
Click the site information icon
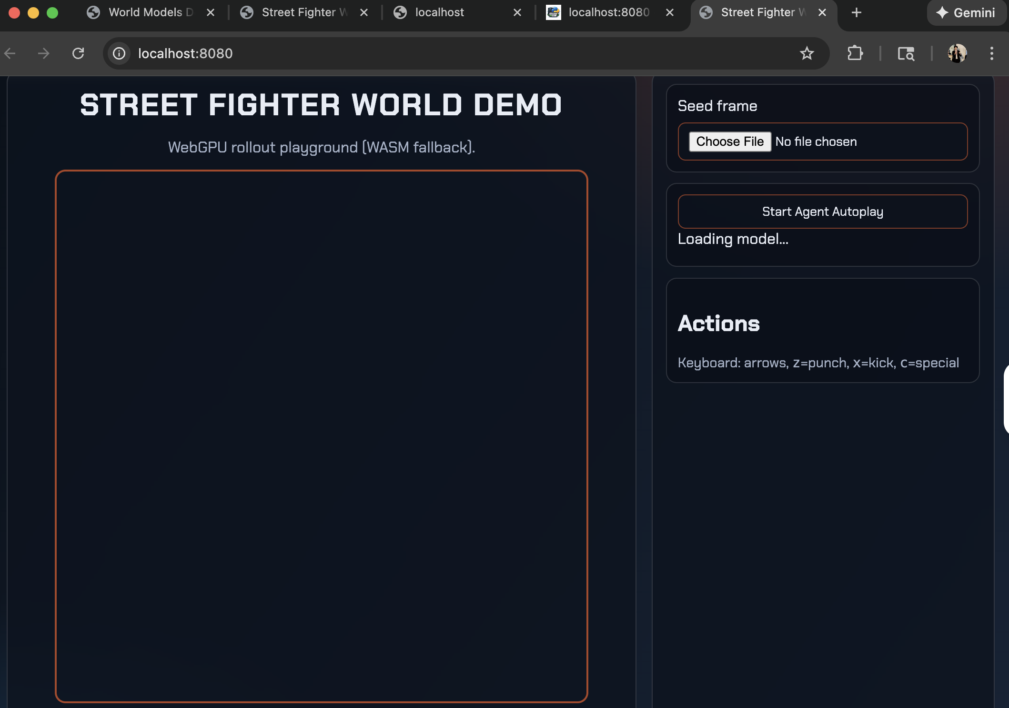[119, 53]
